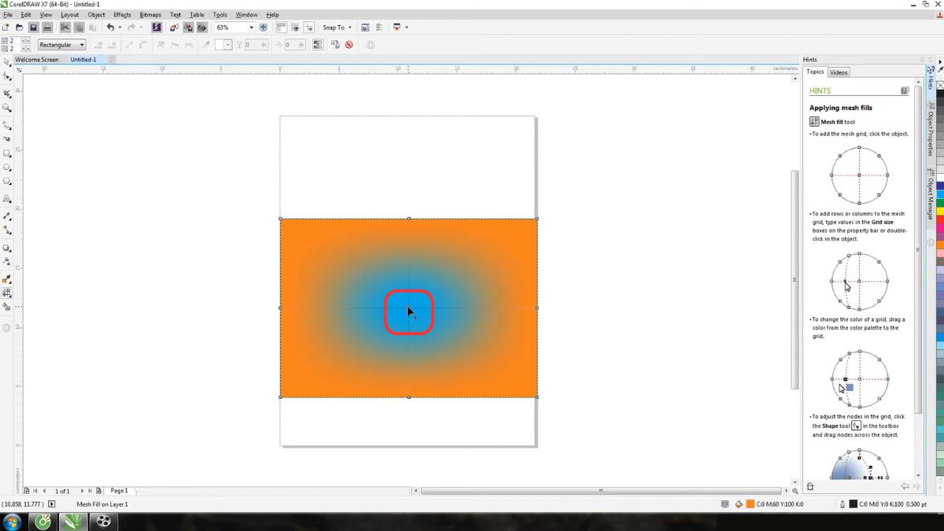
Task: Select the Transparency tool
Action: (7, 263)
